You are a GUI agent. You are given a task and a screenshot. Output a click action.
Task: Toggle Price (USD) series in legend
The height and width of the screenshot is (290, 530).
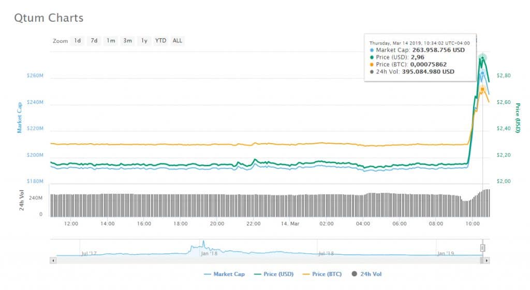(274, 274)
